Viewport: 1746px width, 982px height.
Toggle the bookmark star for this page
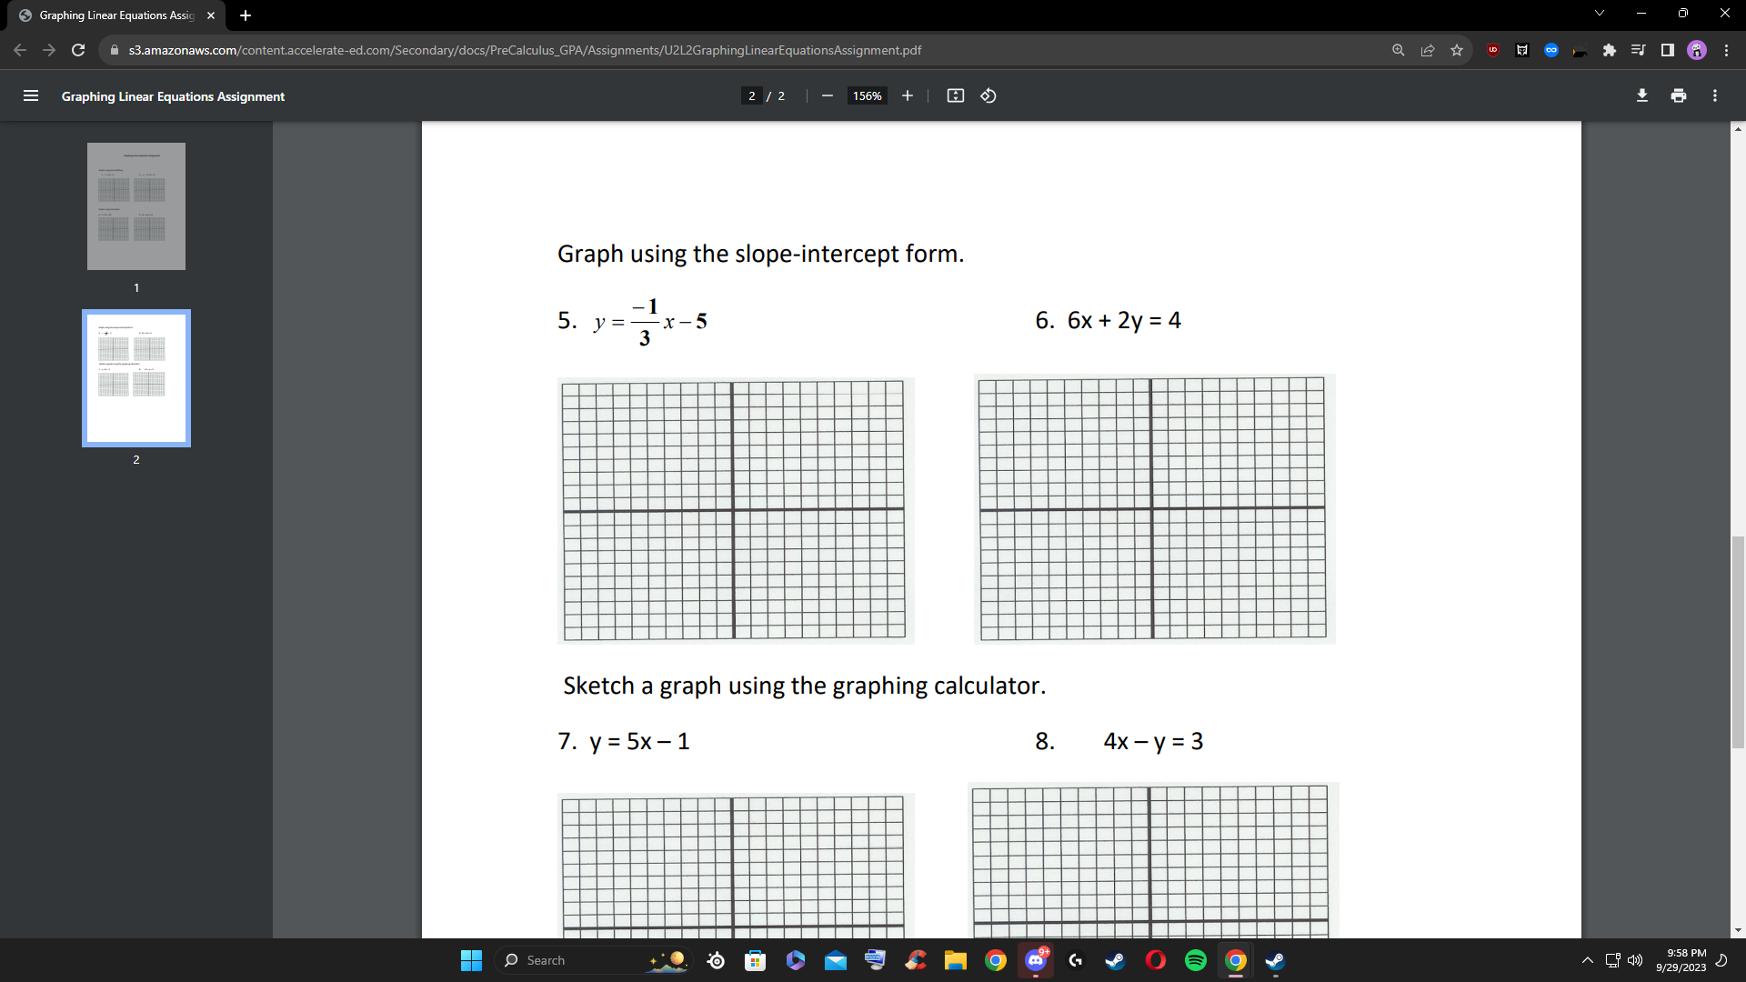1458,50
